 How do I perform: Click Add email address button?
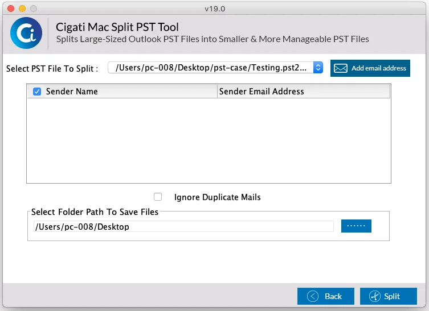[x=370, y=68]
